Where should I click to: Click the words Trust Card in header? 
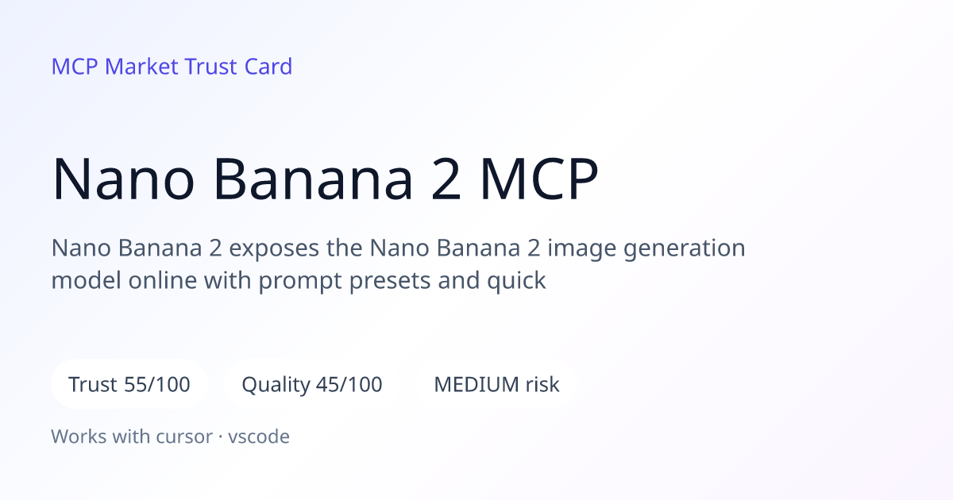point(238,67)
